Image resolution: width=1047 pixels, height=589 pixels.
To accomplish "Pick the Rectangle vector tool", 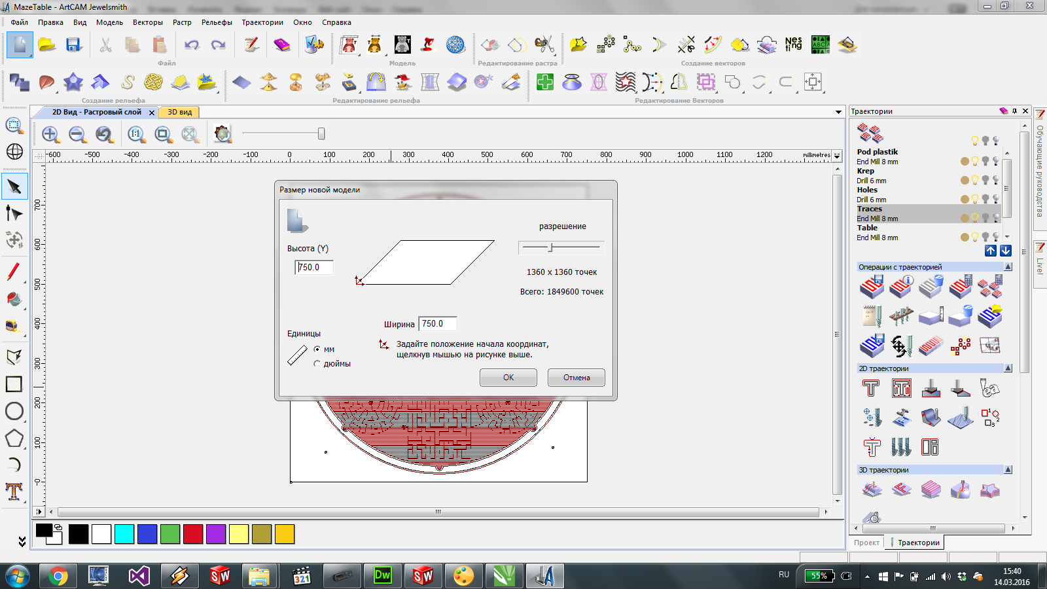I will [14, 384].
